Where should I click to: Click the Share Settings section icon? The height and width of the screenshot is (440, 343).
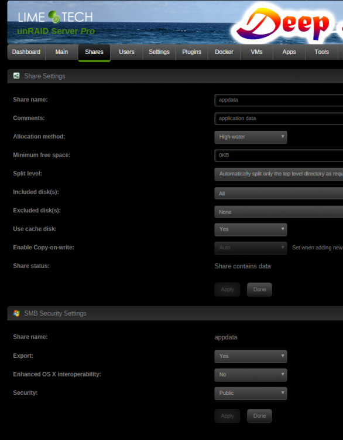16,76
